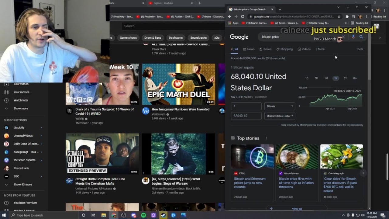Open How Imaginary Numbers Were Invented thumbnail
Image resolution: width=389 pixels, height=219 pixels.
pos(179,84)
